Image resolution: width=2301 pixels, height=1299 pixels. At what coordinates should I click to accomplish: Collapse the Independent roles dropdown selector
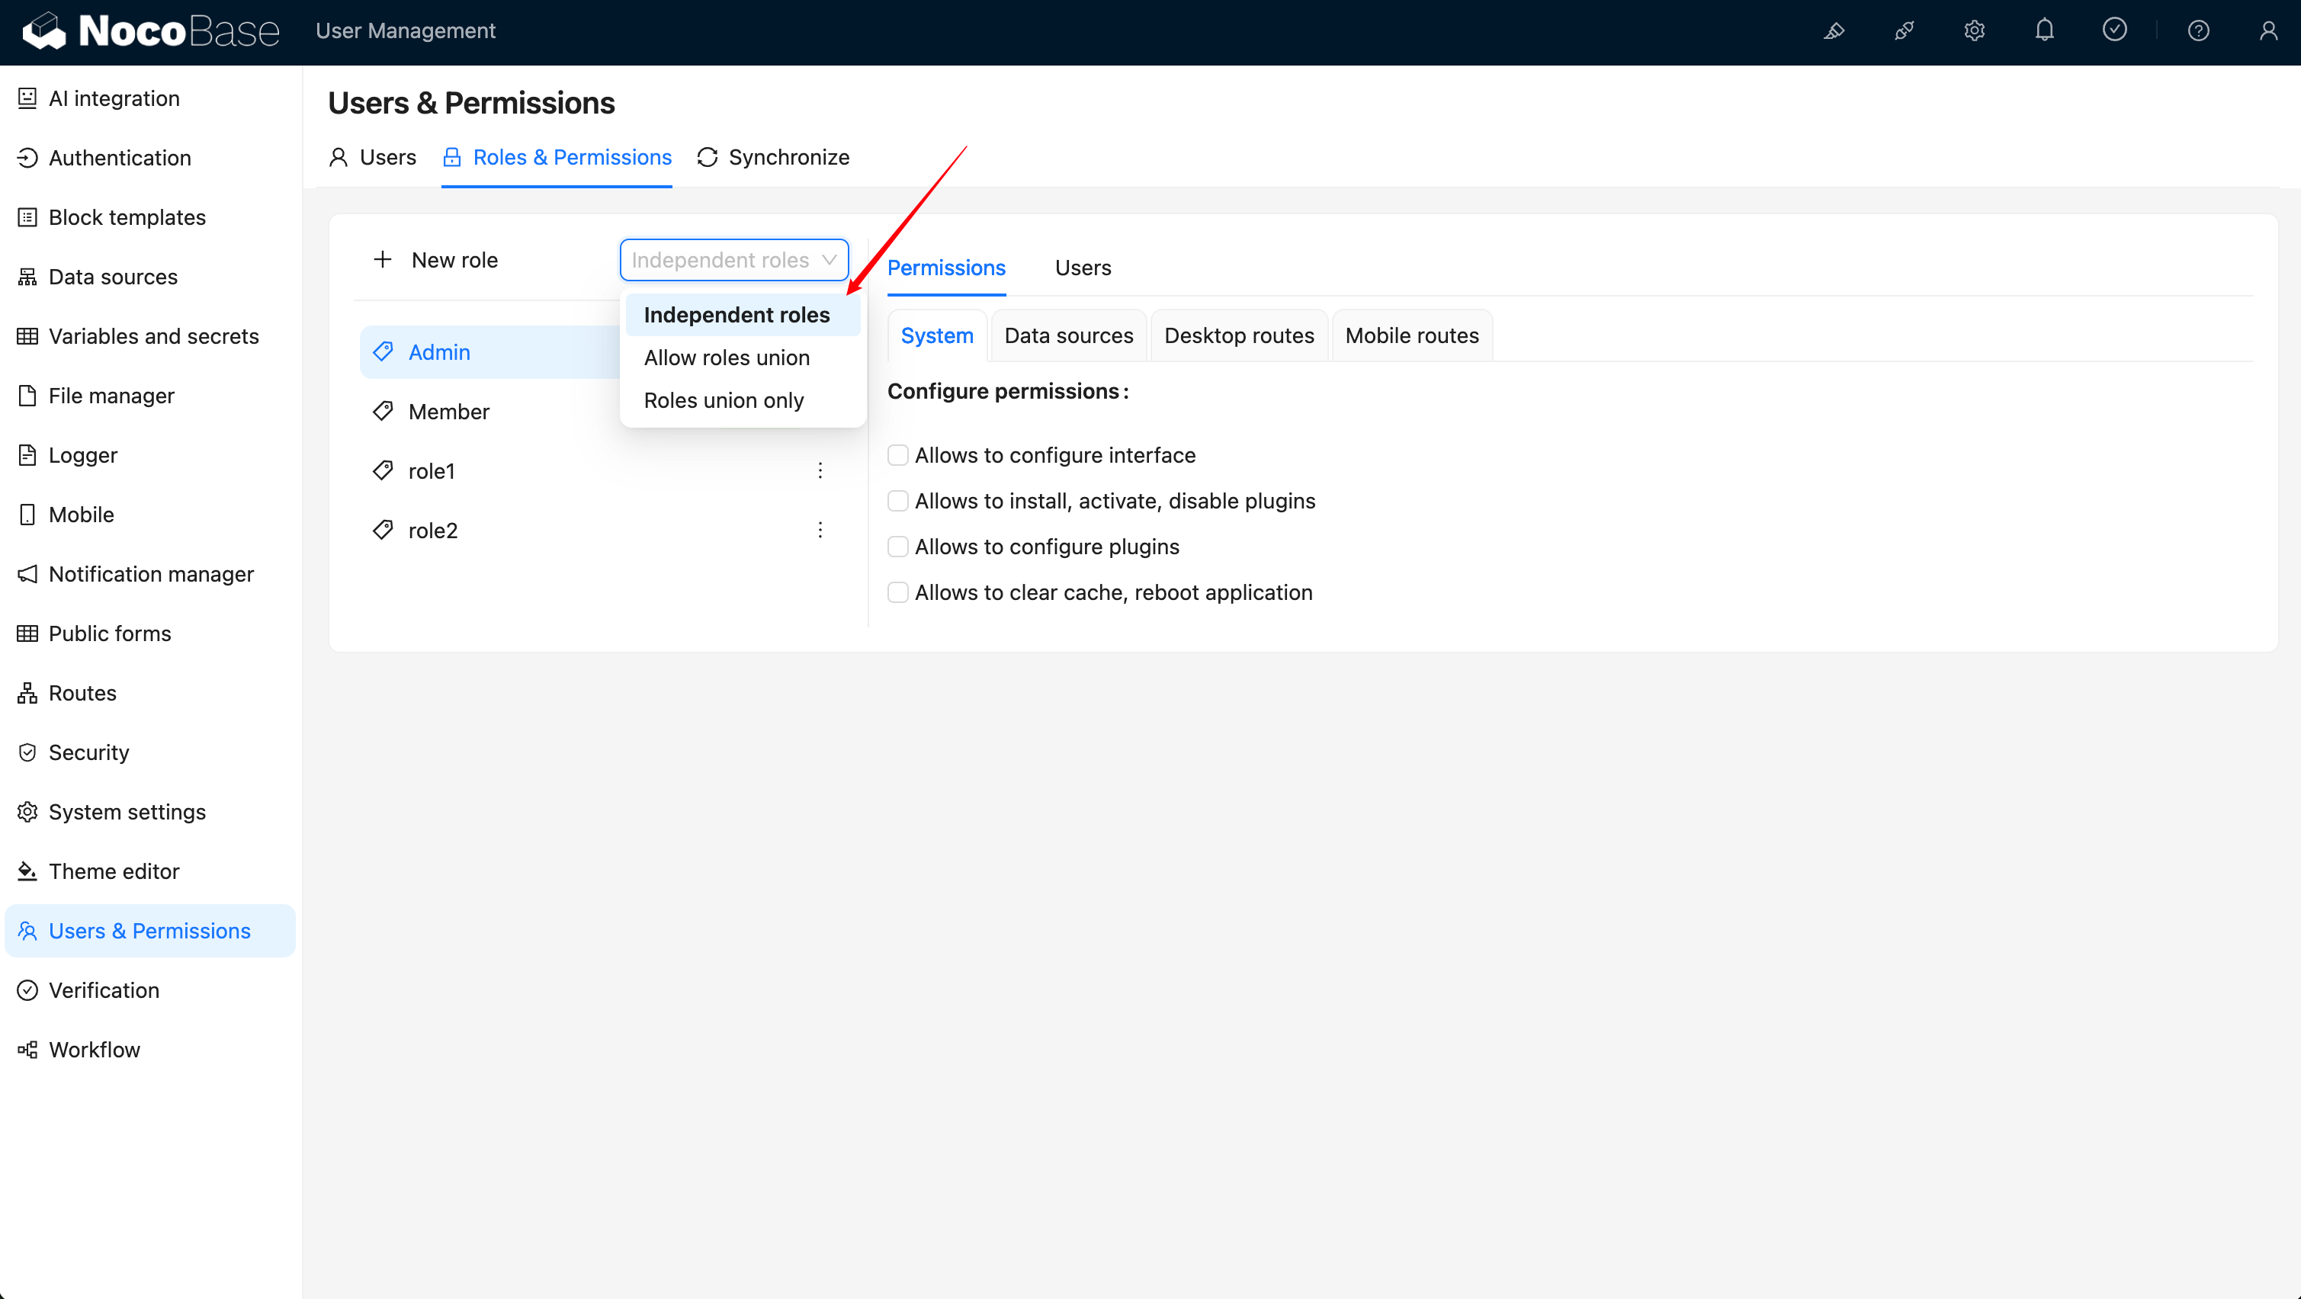(x=733, y=260)
